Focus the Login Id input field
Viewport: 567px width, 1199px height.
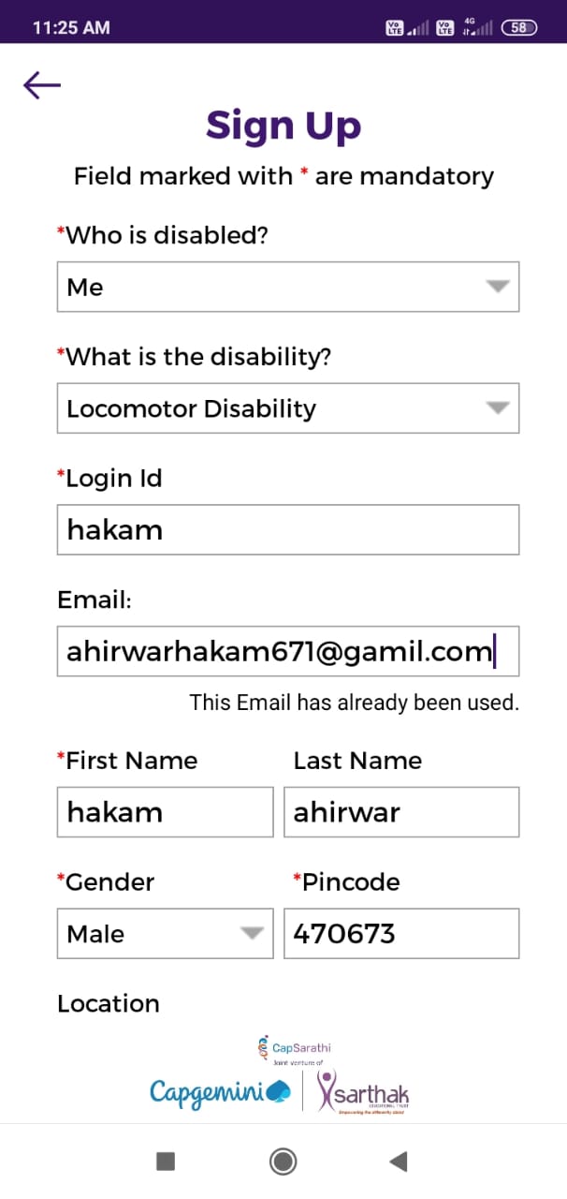pos(288,530)
